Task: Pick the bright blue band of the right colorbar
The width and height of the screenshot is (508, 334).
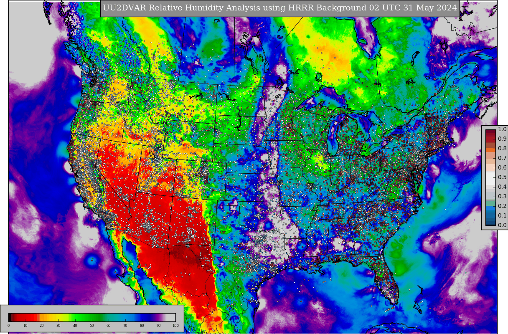Action: (490, 208)
